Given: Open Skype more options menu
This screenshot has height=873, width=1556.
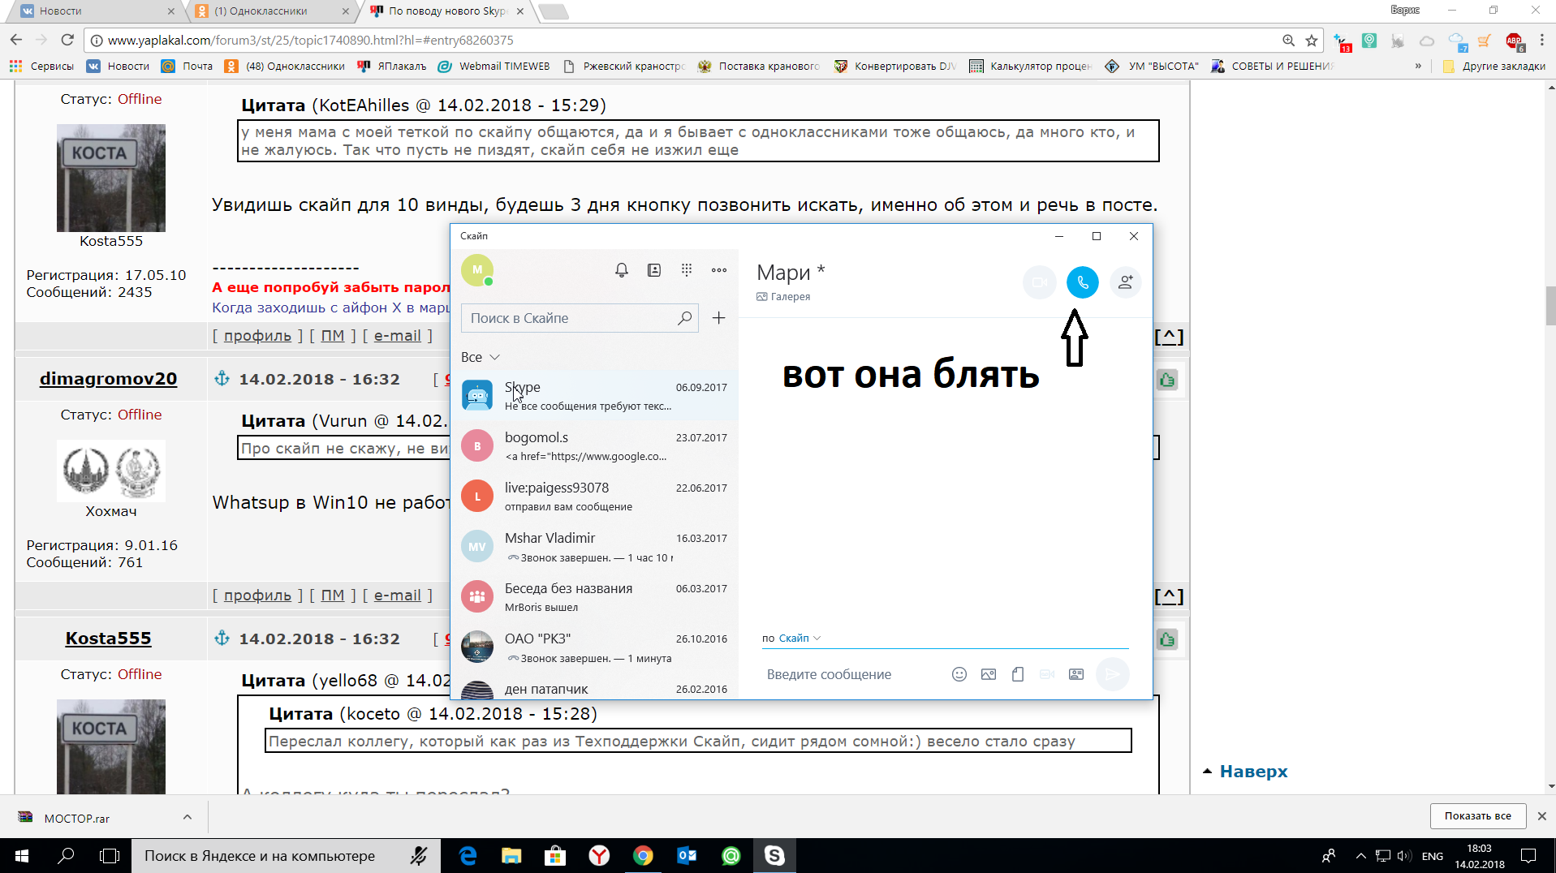Looking at the screenshot, I should coord(719,270).
